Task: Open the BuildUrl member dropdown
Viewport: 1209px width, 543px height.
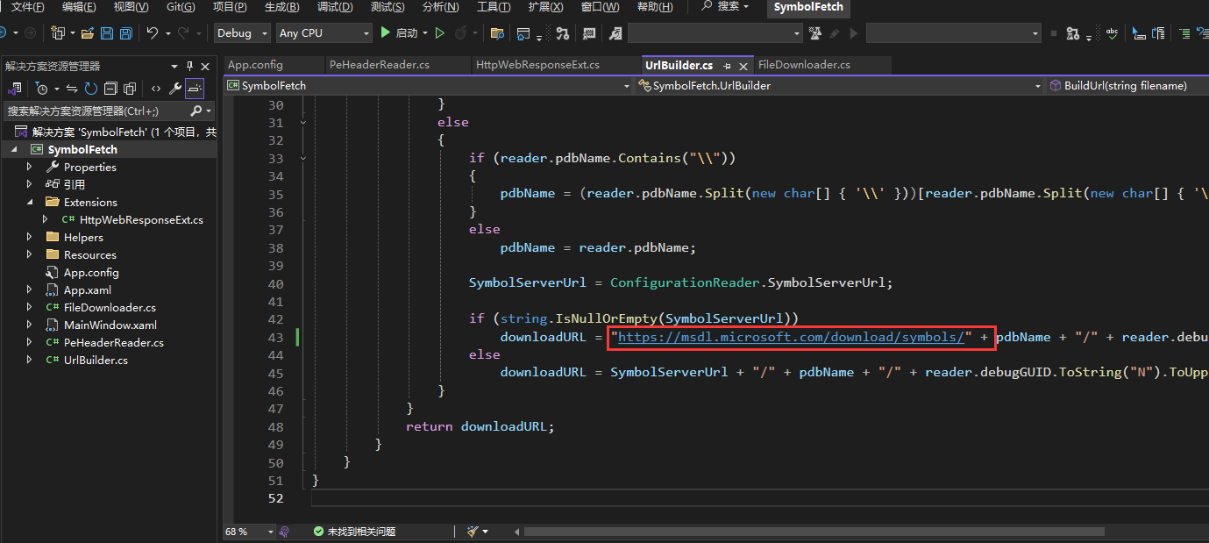Action: (x=1128, y=86)
